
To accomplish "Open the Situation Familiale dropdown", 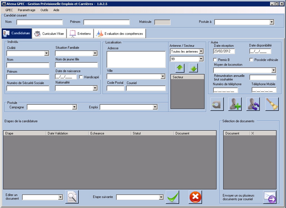I will coord(95,53).
